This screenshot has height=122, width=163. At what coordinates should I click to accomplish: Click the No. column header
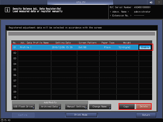pyautogui.click(x=15, y=43)
